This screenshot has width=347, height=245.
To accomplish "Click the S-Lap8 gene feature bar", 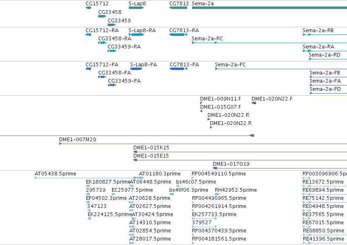I will (x=136, y=8).
